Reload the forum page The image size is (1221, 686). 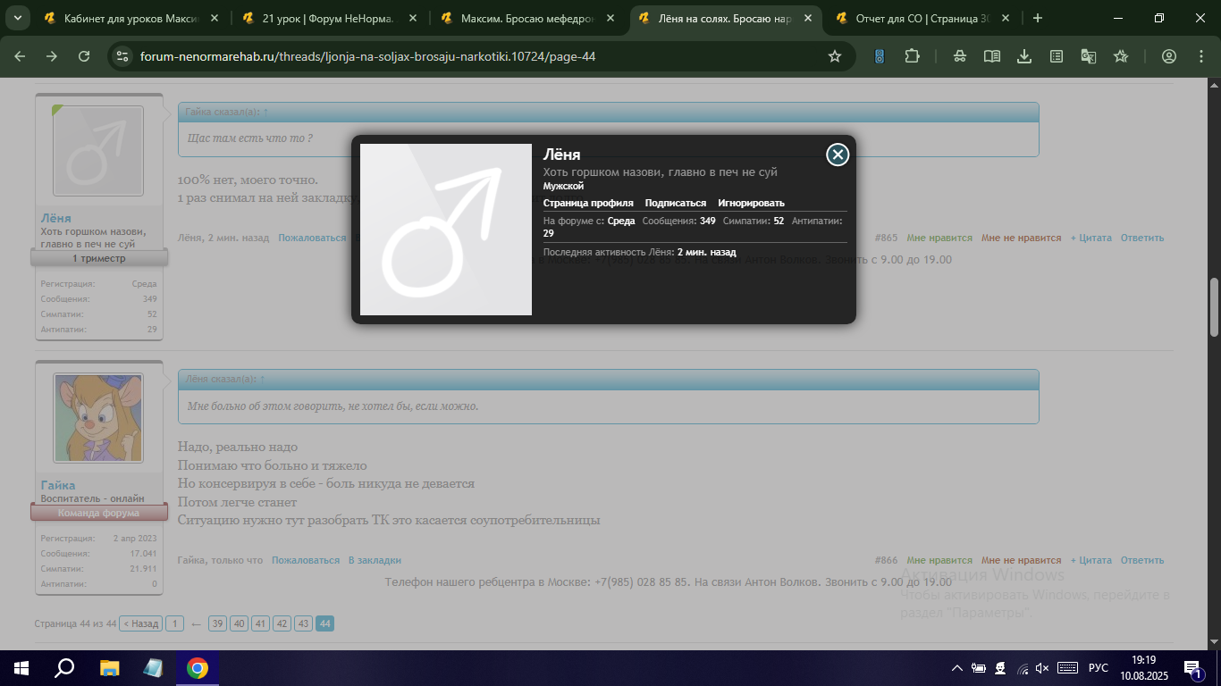pyautogui.click(x=84, y=56)
